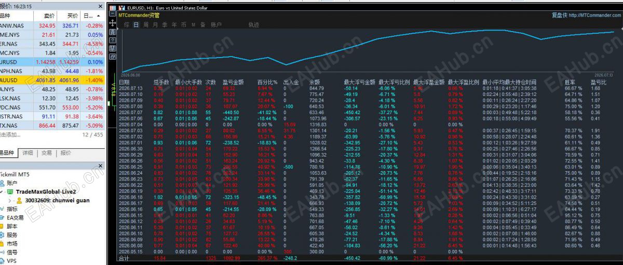The height and width of the screenshot is (265, 623).
Task: Select the 币 currency tab
Action: 183,24
